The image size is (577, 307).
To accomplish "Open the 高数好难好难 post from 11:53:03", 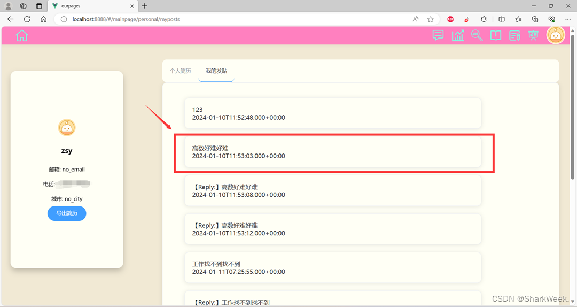I will point(333,152).
